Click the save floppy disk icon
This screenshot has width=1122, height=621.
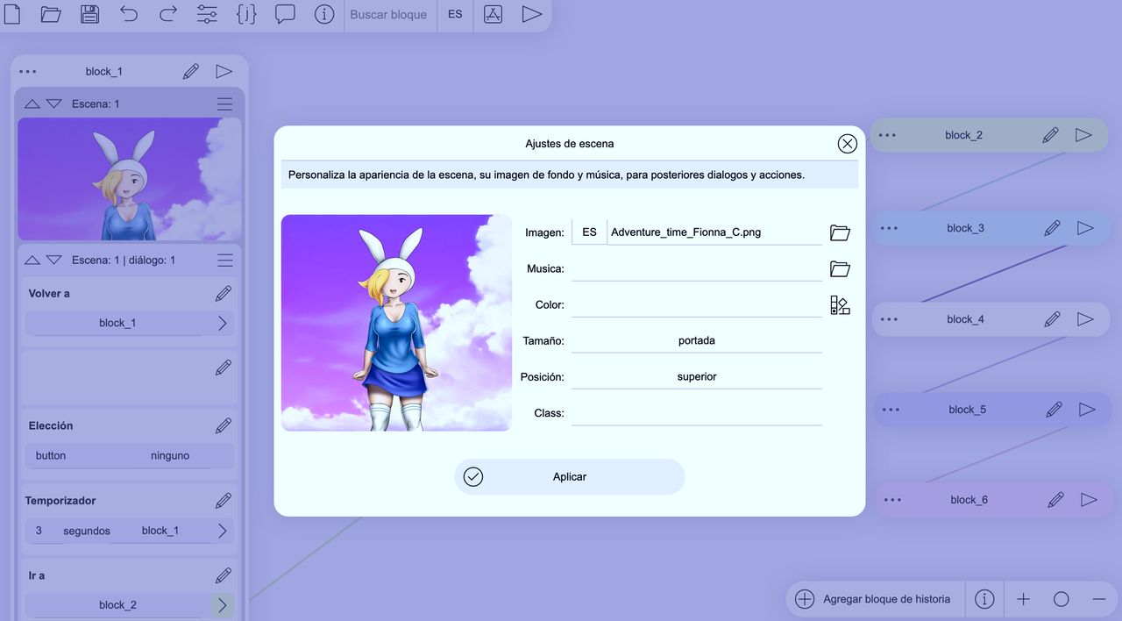pyautogui.click(x=89, y=14)
